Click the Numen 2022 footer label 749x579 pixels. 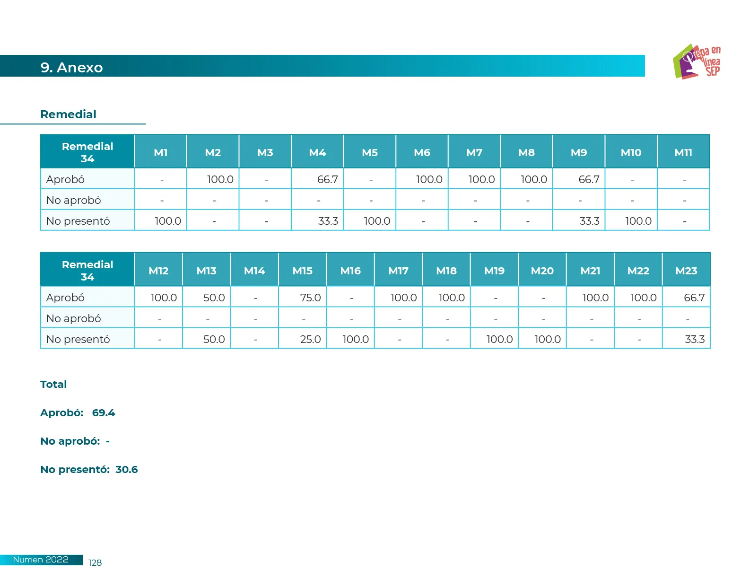tap(41, 560)
